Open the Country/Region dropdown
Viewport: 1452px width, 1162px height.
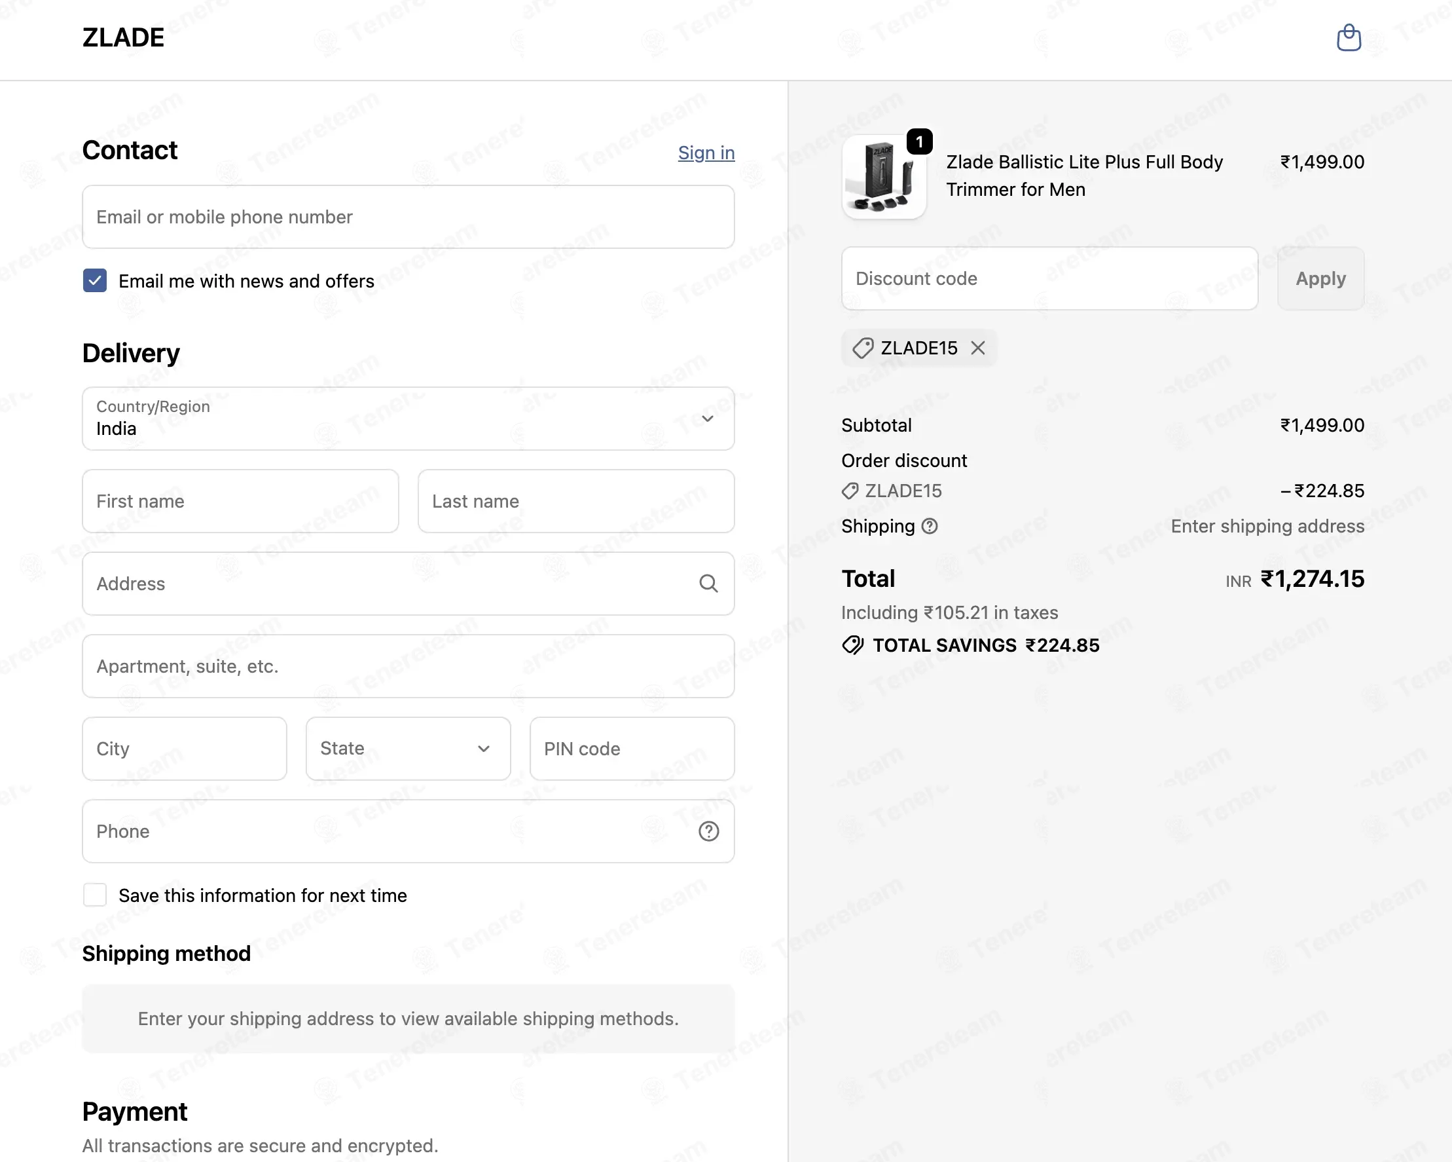pyautogui.click(x=408, y=419)
